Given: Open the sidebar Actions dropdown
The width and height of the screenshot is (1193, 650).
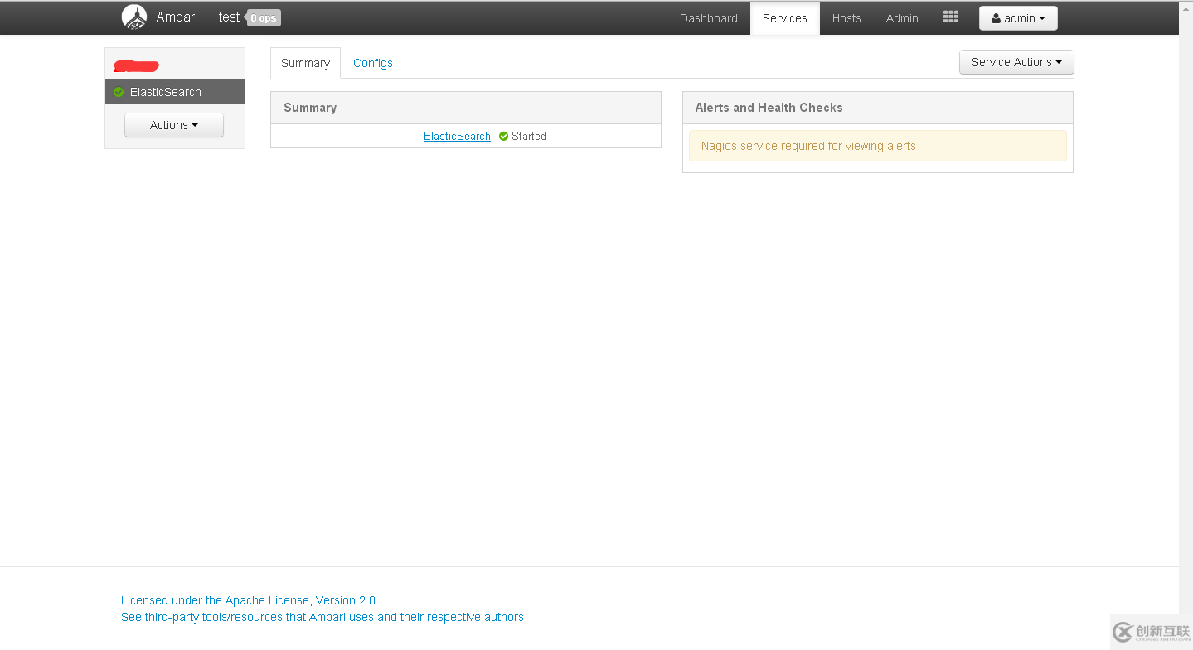Looking at the screenshot, I should 174,125.
